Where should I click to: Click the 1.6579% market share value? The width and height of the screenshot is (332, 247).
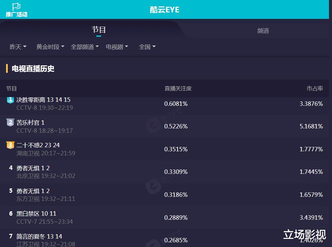[311, 194]
